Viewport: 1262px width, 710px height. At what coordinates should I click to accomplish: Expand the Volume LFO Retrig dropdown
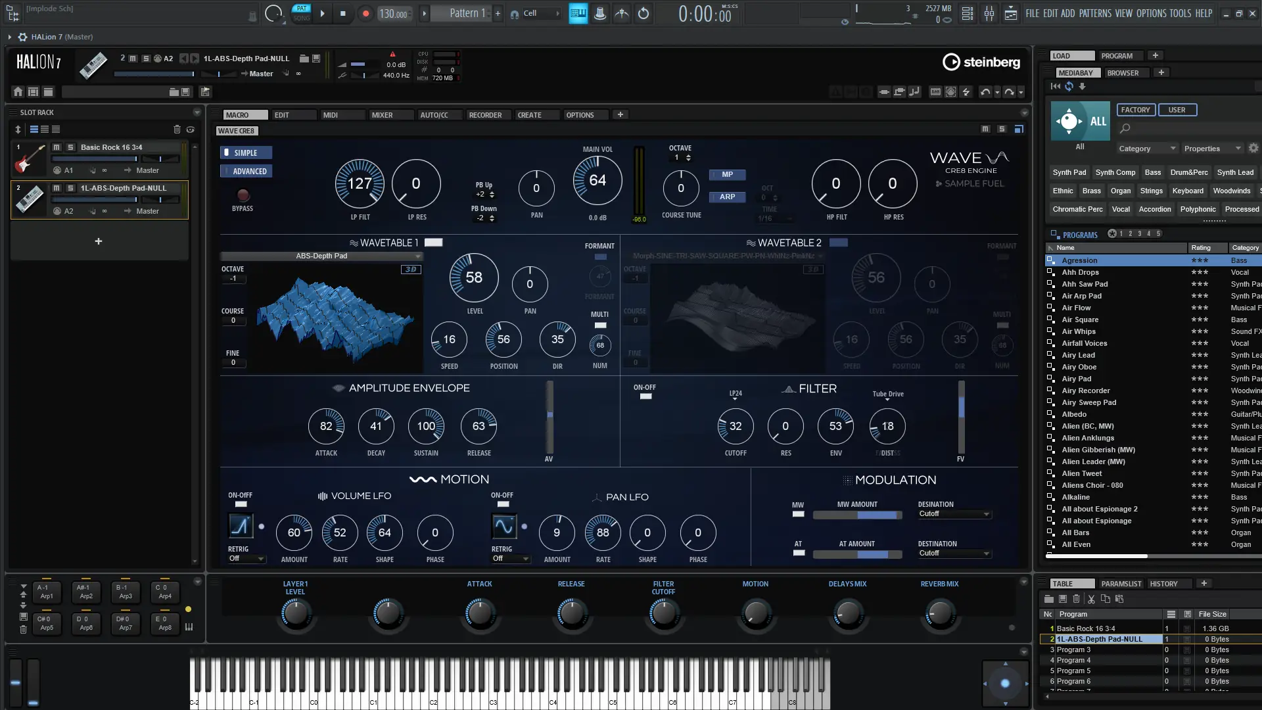coord(246,559)
